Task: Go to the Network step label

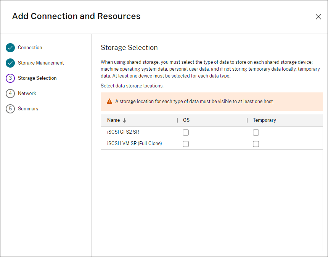Action: tap(27, 94)
